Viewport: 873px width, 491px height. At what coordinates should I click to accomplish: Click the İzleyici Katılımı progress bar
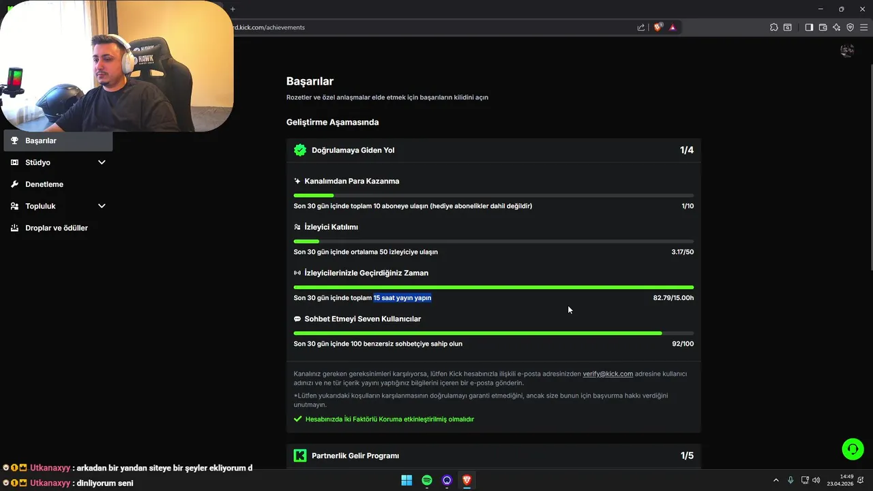pyautogui.click(x=494, y=241)
